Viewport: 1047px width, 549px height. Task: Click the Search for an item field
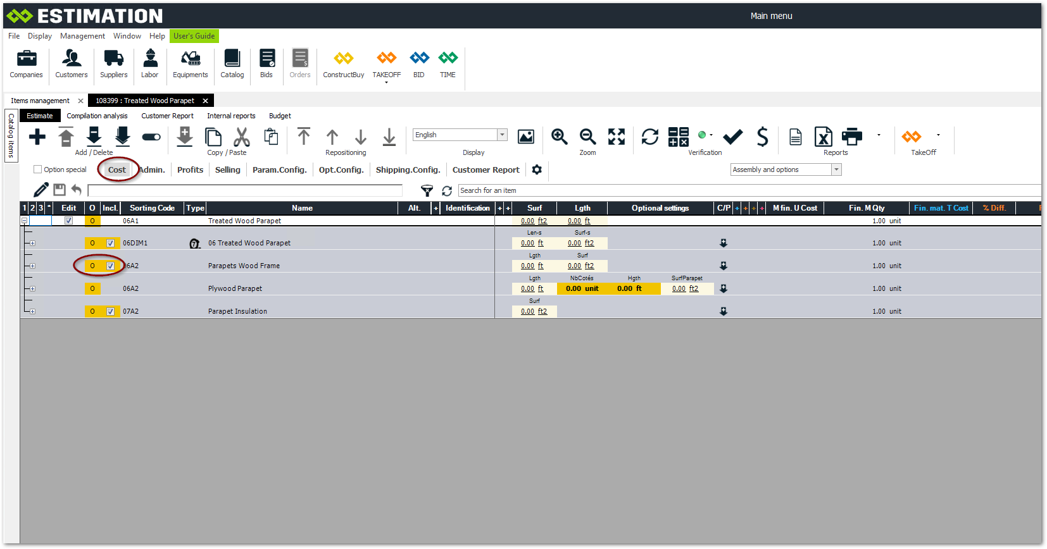click(x=747, y=190)
